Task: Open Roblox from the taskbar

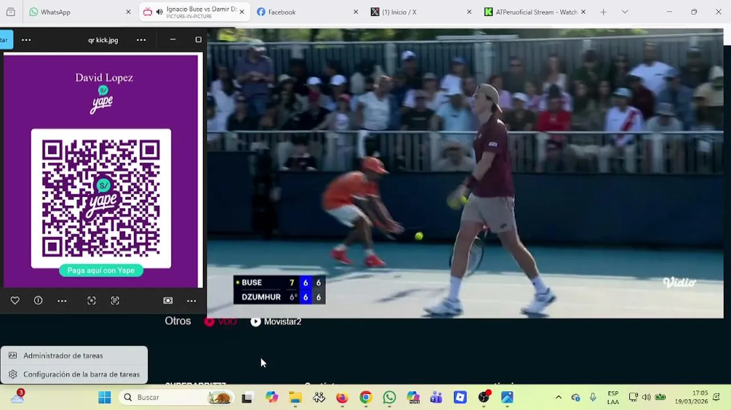Action: point(460,397)
